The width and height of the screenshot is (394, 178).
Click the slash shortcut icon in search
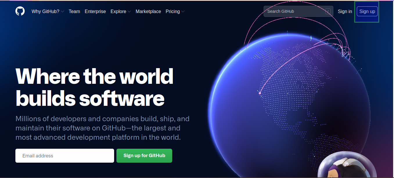(328, 12)
